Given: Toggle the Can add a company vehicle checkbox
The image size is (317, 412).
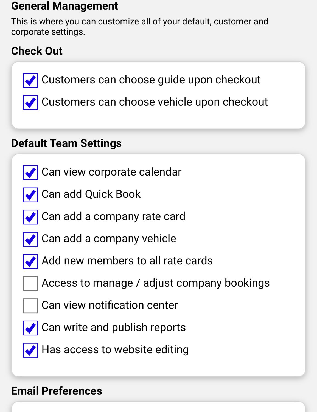Looking at the screenshot, I should pyautogui.click(x=30, y=239).
